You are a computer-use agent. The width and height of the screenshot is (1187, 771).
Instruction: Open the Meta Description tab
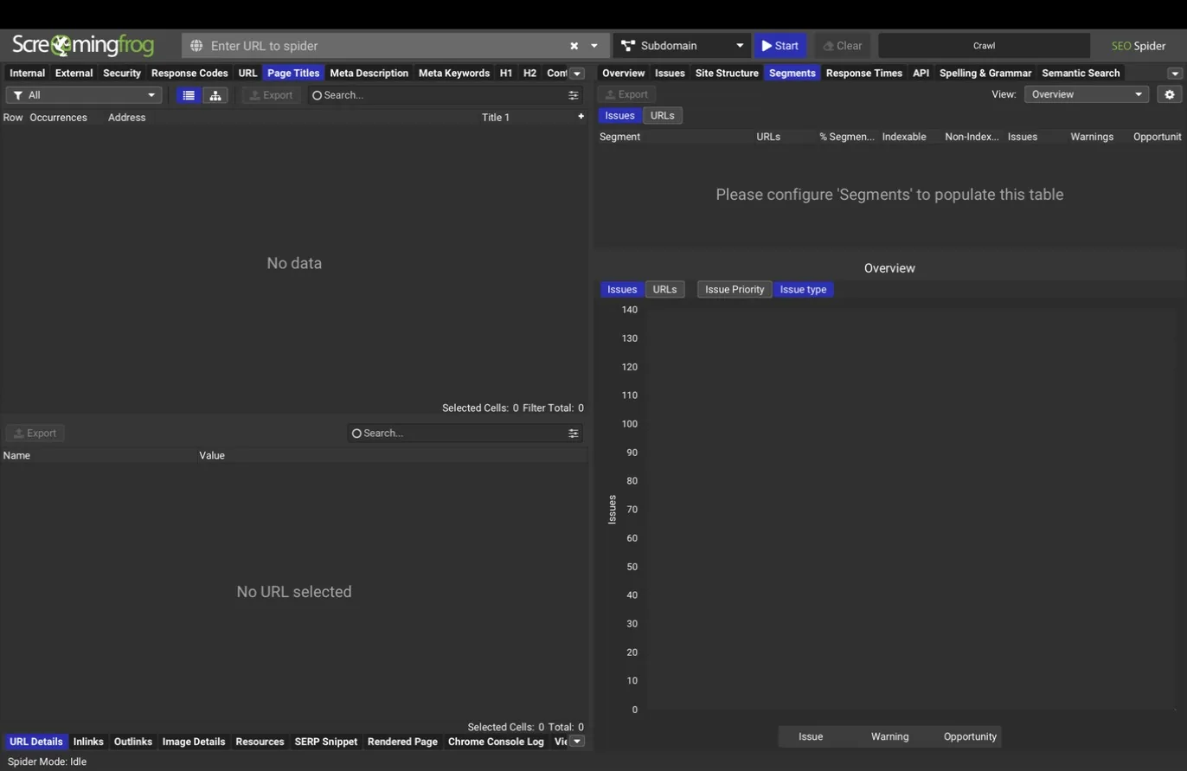pos(369,74)
